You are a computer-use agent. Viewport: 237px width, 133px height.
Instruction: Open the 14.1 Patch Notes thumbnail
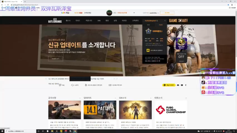click(100, 110)
